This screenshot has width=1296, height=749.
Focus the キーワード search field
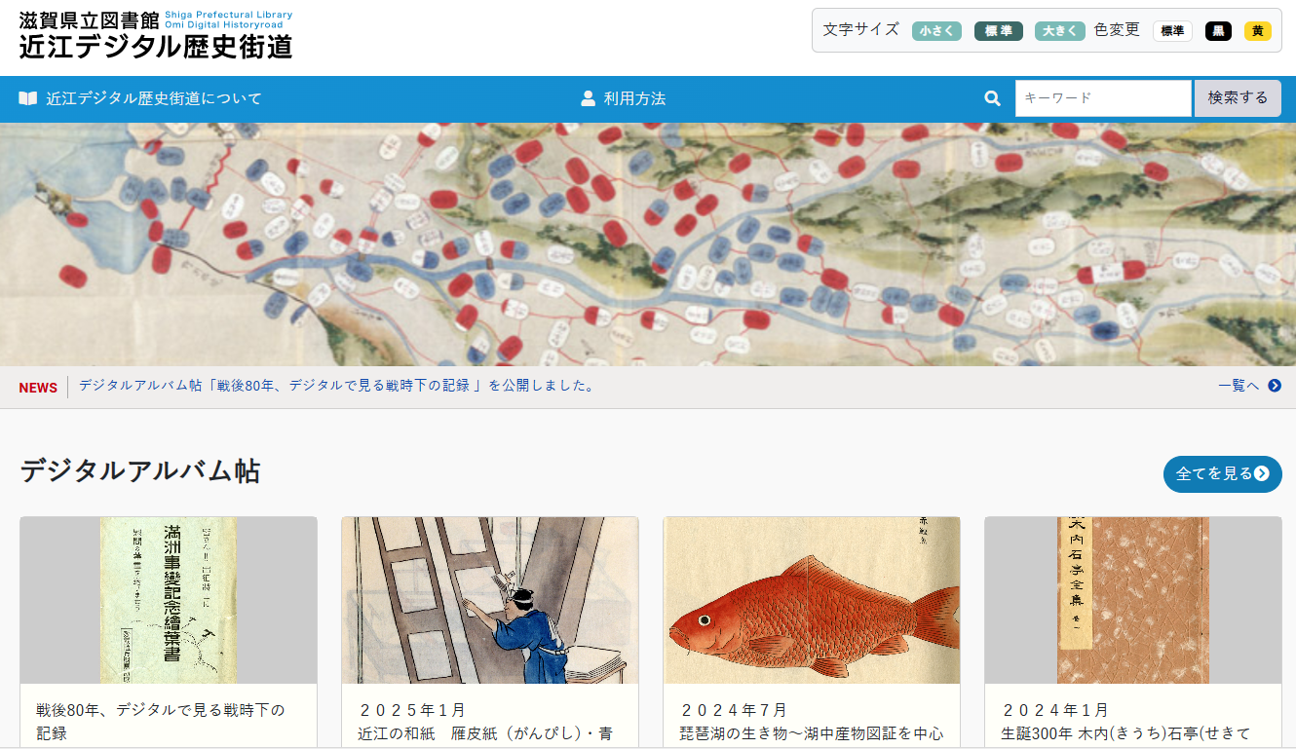click(x=1103, y=98)
